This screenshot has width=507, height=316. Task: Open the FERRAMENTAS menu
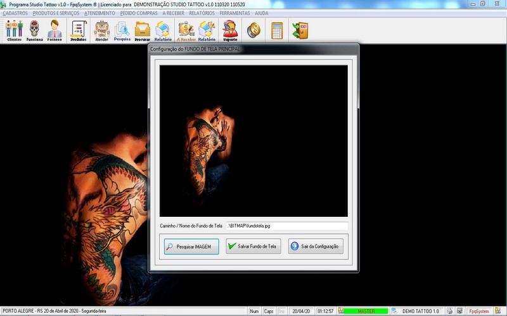(x=234, y=13)
